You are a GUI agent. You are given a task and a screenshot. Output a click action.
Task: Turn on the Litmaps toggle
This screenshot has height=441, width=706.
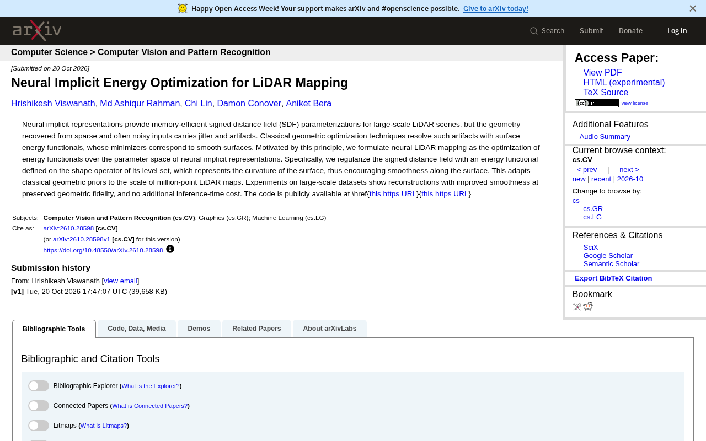click(x=39, y=426)
